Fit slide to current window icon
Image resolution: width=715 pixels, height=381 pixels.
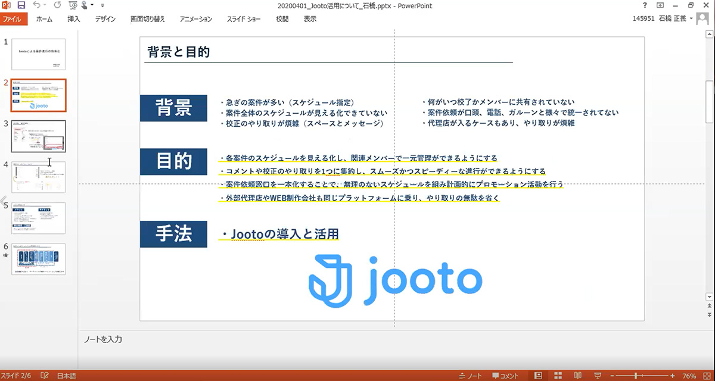coord(707,376)
